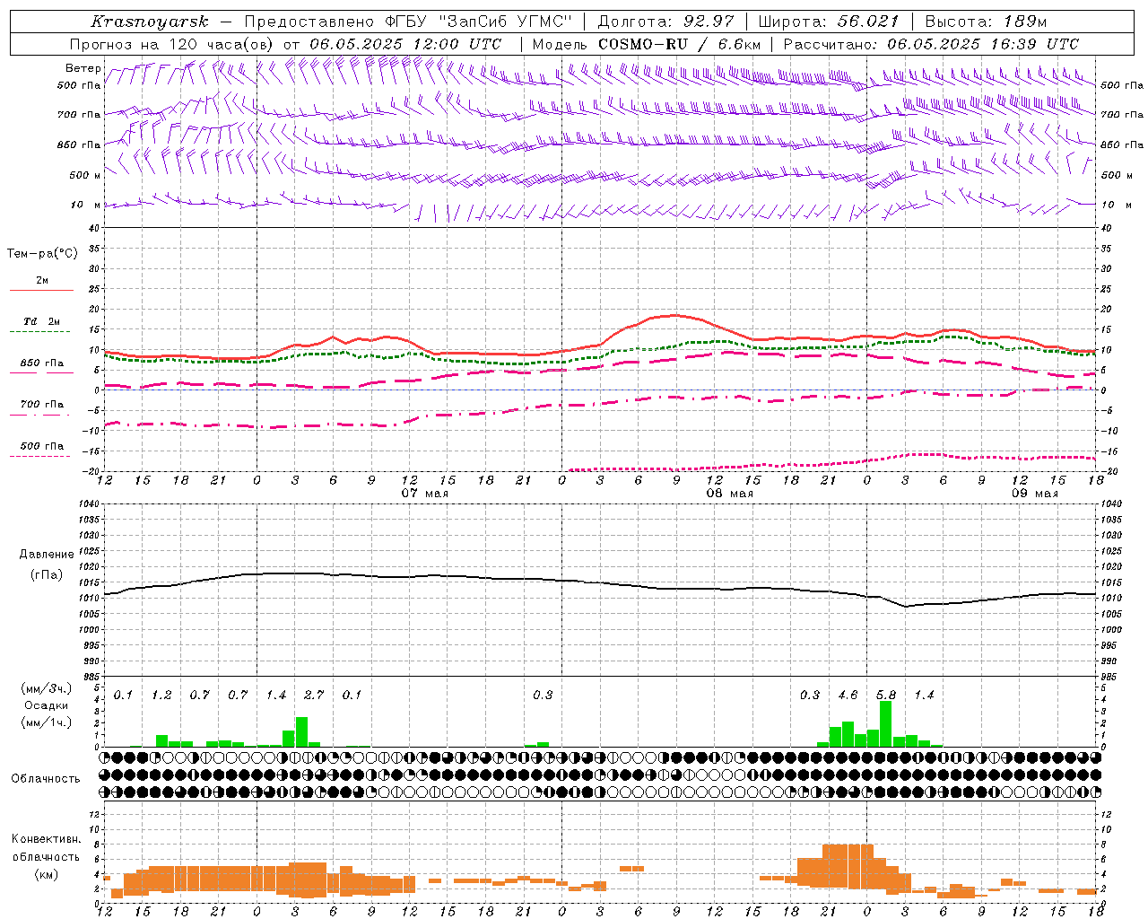
Task: Click the Тем-ра(°C) axis title
Action: 42,254
